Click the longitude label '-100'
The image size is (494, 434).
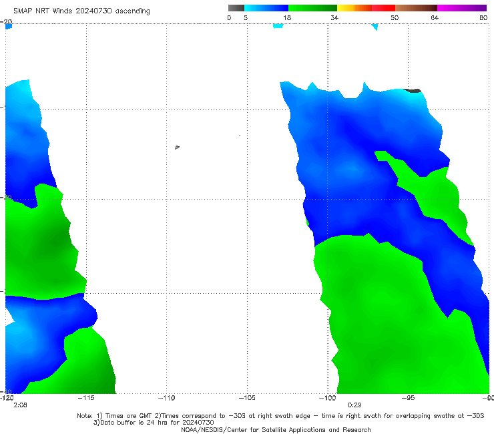[327, 398]
